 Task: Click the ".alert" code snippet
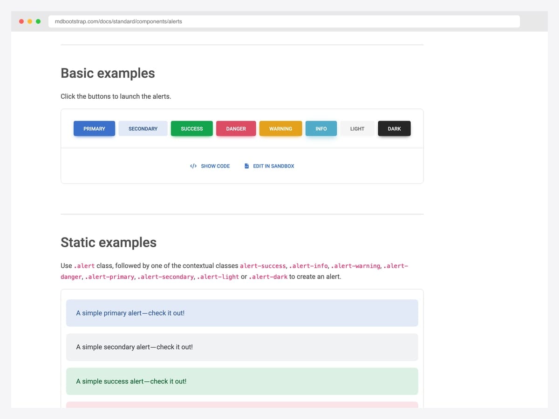coord(84,266)
